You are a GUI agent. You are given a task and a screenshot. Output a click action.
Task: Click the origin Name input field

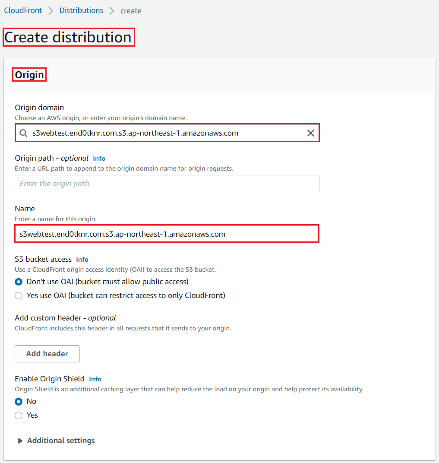pos(167,234)
